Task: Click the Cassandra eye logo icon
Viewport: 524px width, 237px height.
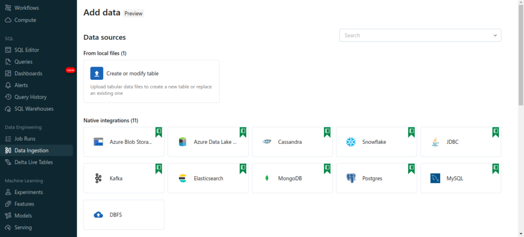Action: (267, 142)
